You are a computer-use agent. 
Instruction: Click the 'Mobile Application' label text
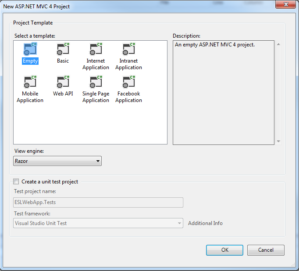click(30, 97)
